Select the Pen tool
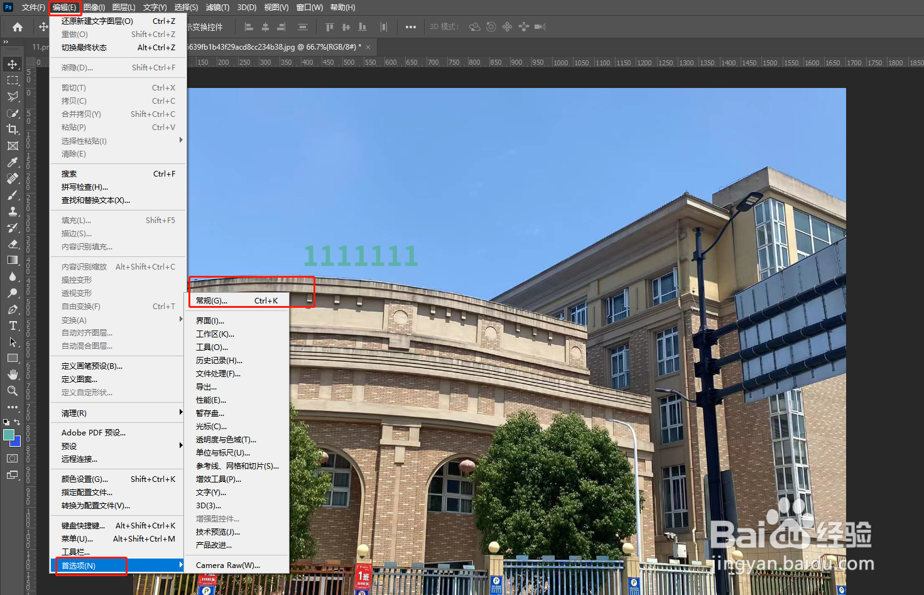 click(x=13, y=309)
